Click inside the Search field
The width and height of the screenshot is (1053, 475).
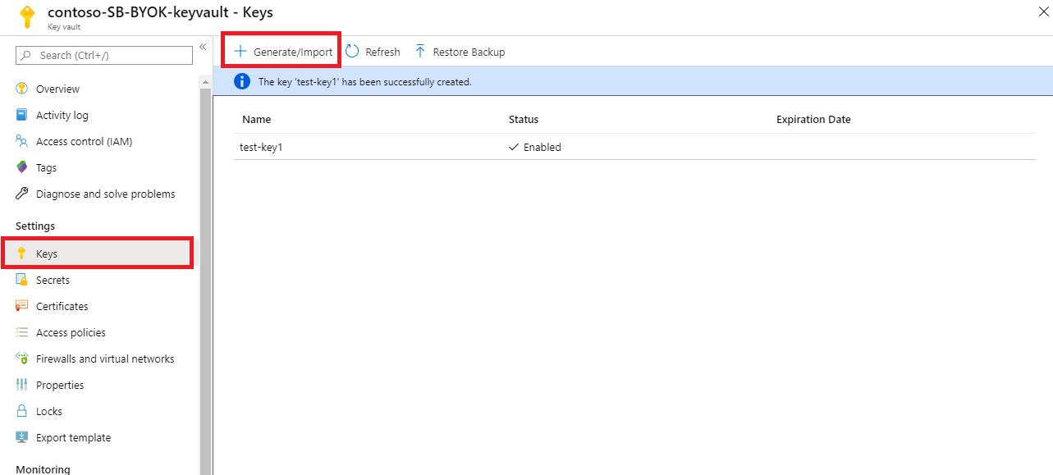pyautogui.click(x=103, y=55)
